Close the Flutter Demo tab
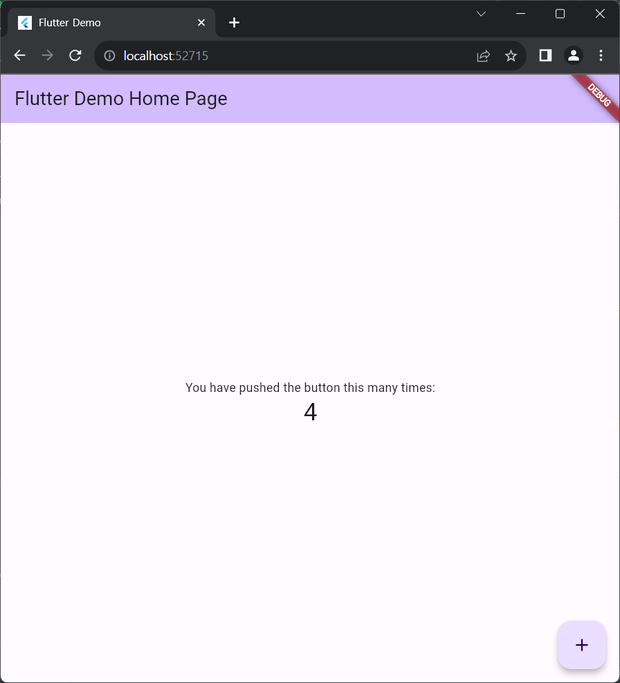The height and width of the screenshot is (683, 620). (201, 23)
